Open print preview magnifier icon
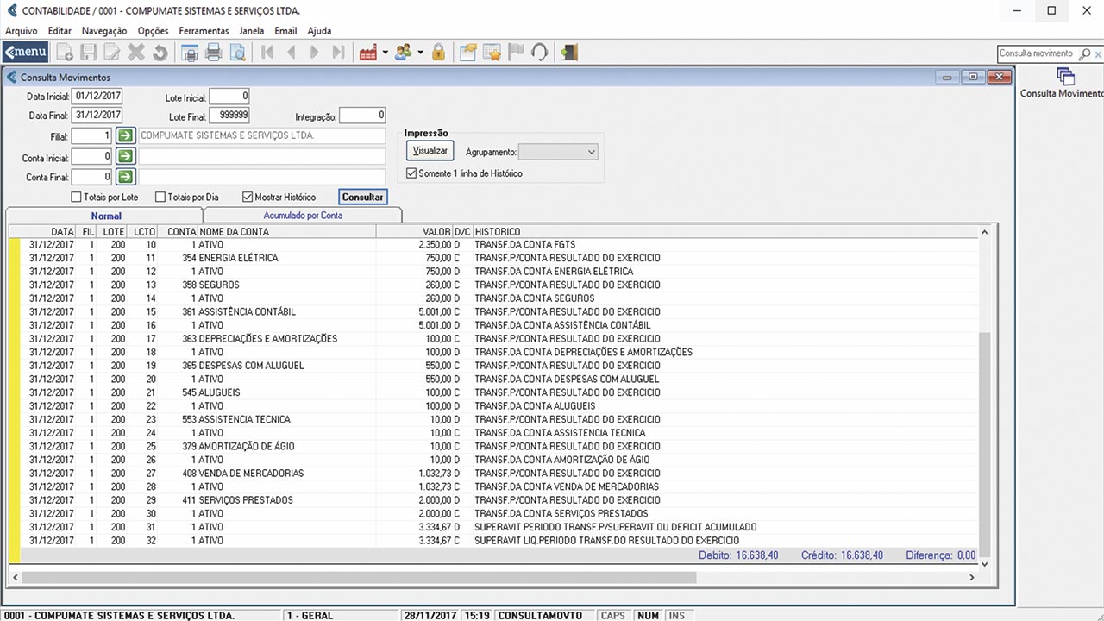Viewport: 1104px width, 621px height. (x=236, y=53)
